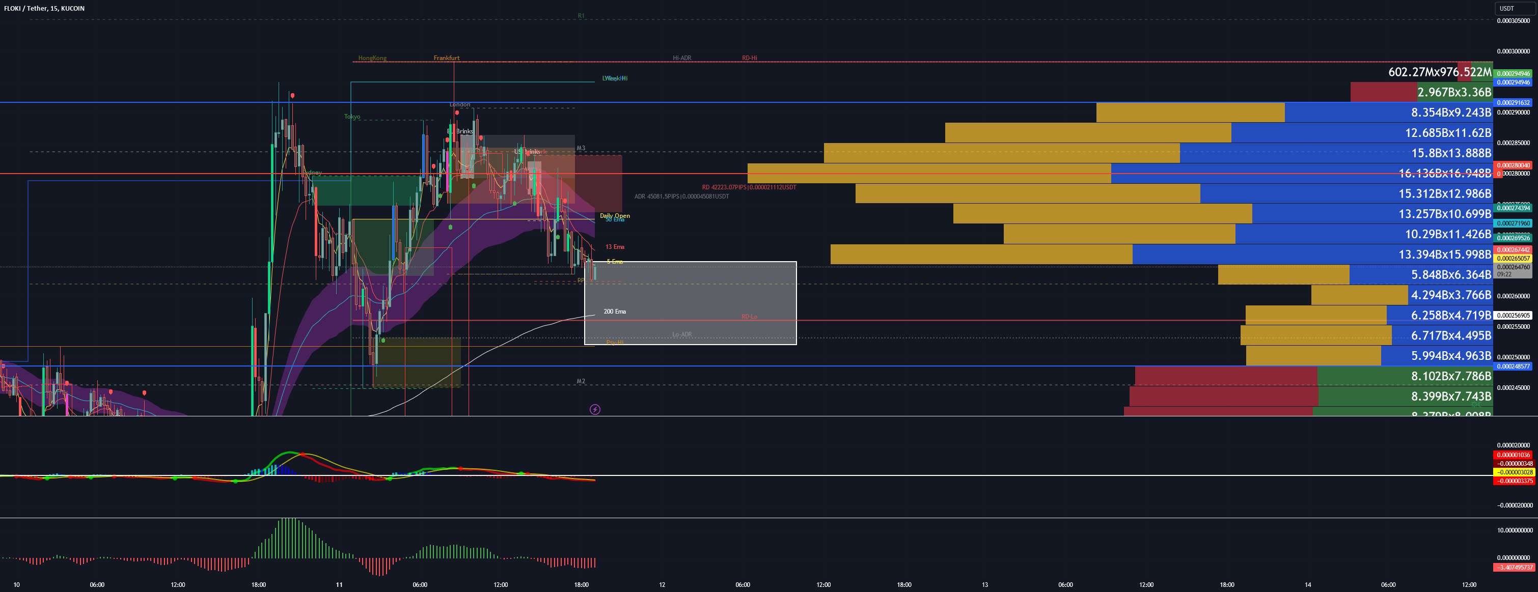1538x592 pixels.
Task: Click the green 0.000274394 price tag
Action: pyautogui.click(x=1513, y=208)
